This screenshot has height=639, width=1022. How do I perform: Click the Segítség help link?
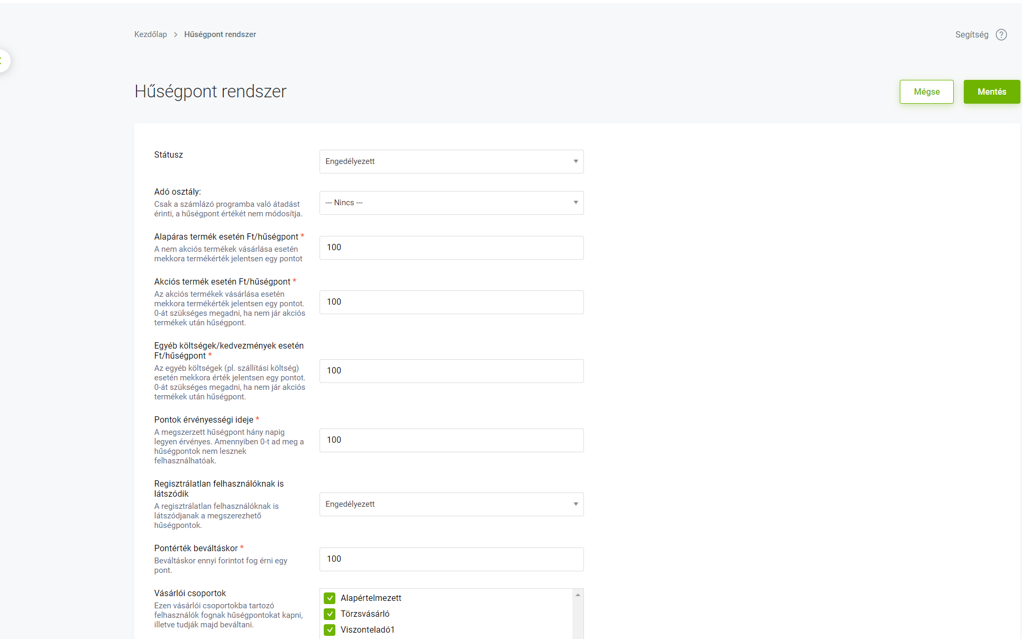coord(971,34)
